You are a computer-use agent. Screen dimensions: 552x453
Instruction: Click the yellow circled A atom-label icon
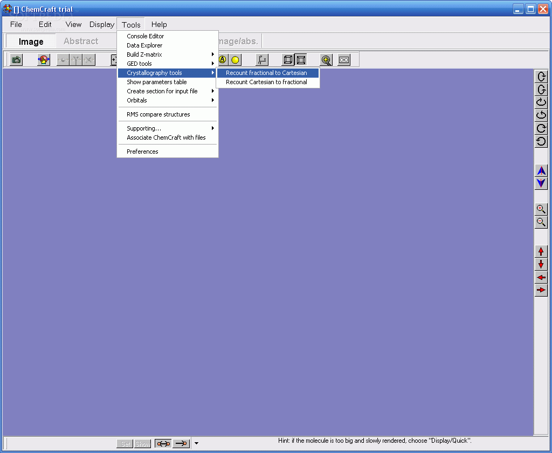[223, 60]
